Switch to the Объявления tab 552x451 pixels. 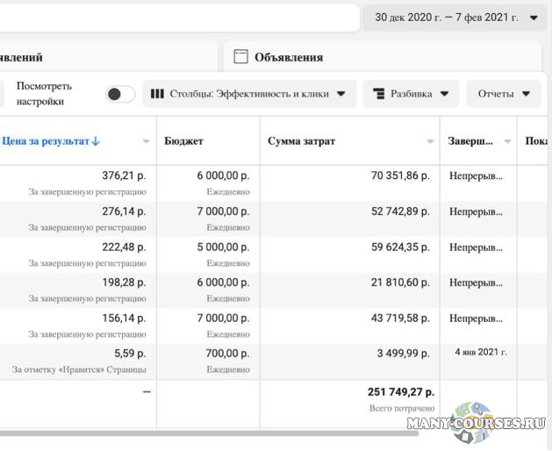coord(289,57)
